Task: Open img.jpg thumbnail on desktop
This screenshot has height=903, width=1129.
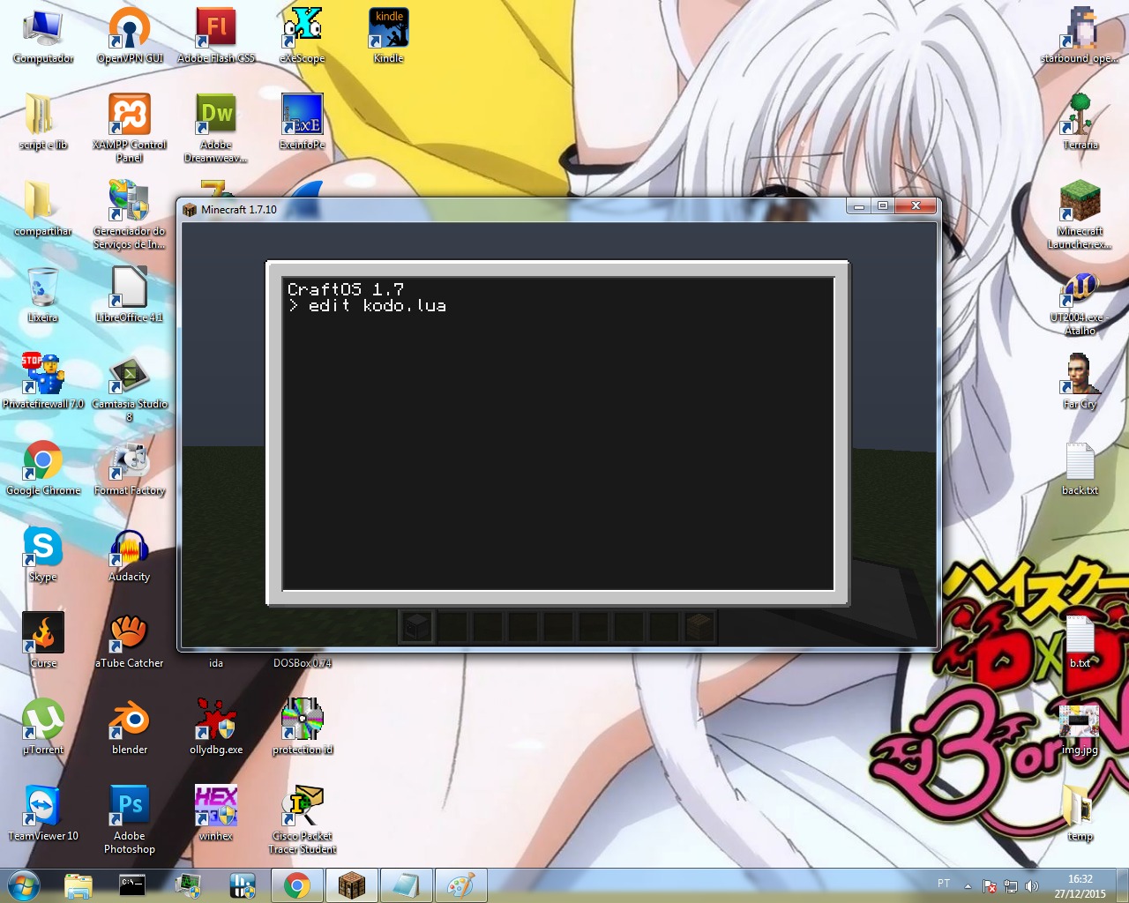Action: click(1080, 727)
